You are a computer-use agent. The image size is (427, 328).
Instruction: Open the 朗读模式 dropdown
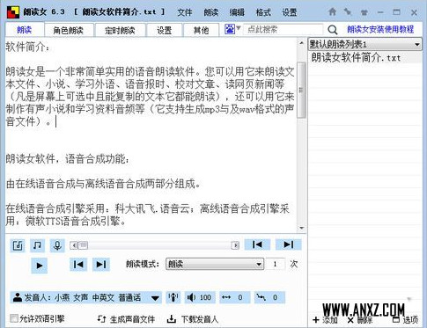click(x=215, y=264)
